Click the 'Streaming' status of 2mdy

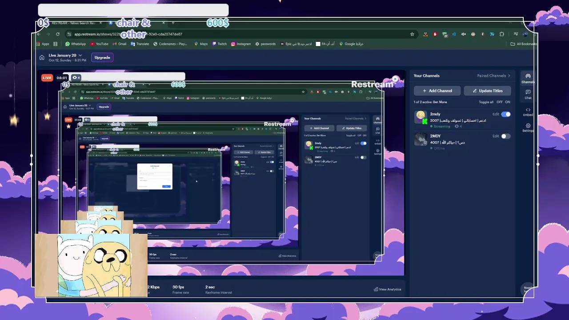tap(441, 126)
